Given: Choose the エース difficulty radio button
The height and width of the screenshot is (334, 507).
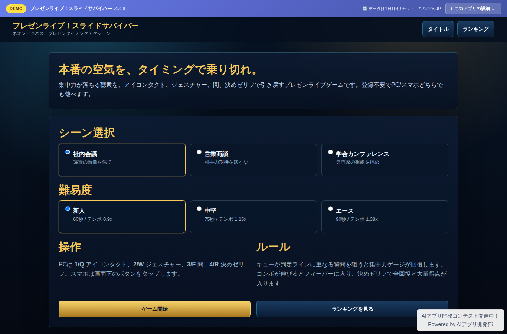Looking at the screenshot, I should click(330, 209).
